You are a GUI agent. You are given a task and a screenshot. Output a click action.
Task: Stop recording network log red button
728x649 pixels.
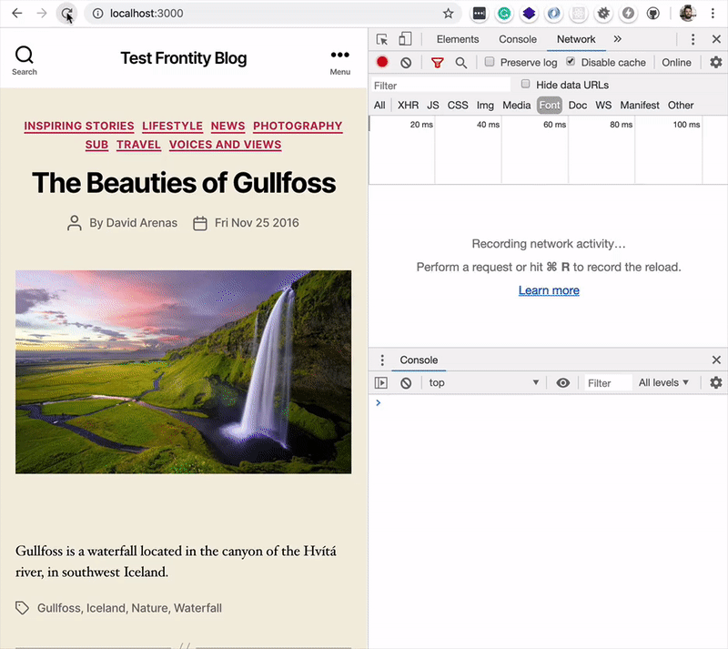pos(382,63)
